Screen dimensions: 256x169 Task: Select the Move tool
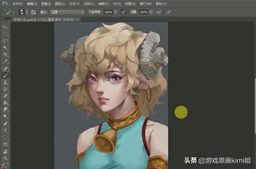[x=5, y=27]
